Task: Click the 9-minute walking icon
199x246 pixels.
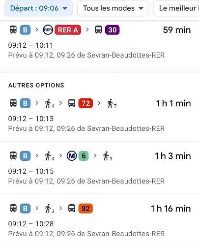Action: click(108, 156)
